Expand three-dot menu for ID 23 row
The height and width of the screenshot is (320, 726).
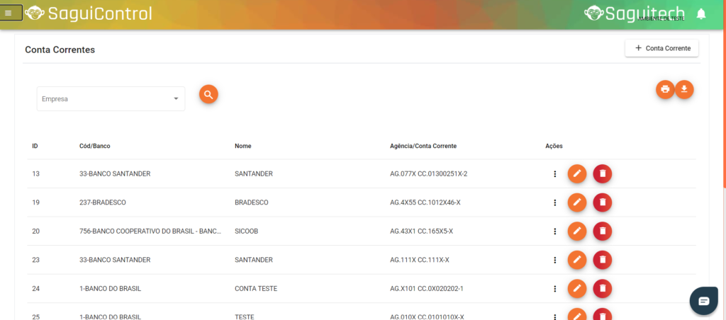point(554,260)
